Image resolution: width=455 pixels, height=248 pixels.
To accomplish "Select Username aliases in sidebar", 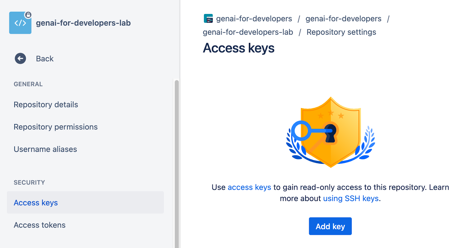I will 45,149.
